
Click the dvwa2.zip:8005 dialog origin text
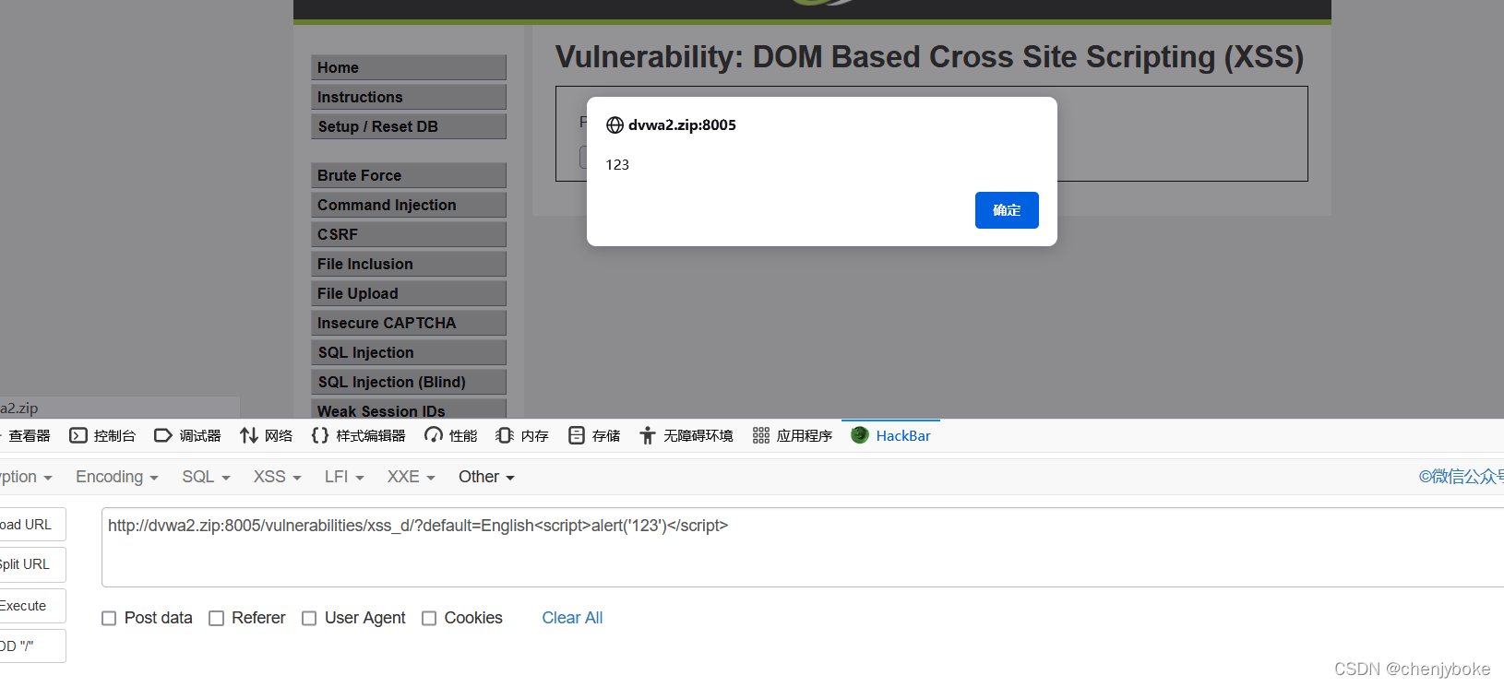pos(682,125)
